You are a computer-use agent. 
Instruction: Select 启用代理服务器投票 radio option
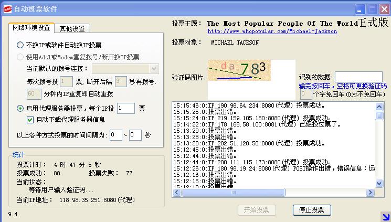coord(20,108)
